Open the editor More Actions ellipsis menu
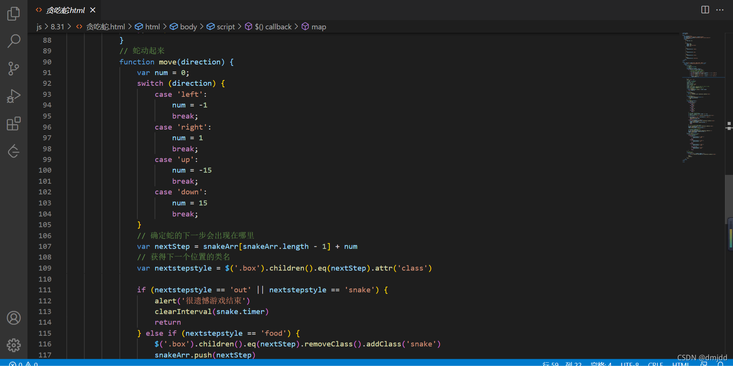Viewport: 733px width, 366px height. click(x=720, y=10)
